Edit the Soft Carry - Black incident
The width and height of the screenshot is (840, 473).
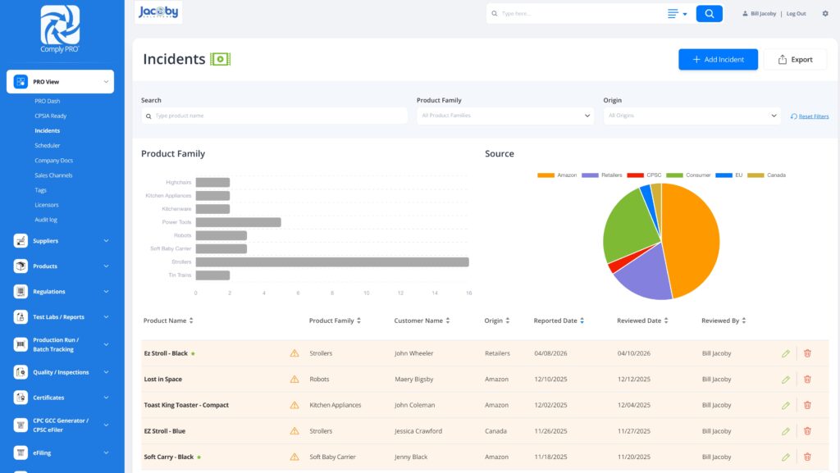coord(786,457)
